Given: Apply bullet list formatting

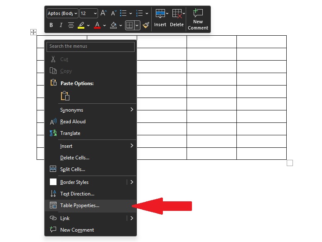Looking at the screenshot, I should point(123,13).
